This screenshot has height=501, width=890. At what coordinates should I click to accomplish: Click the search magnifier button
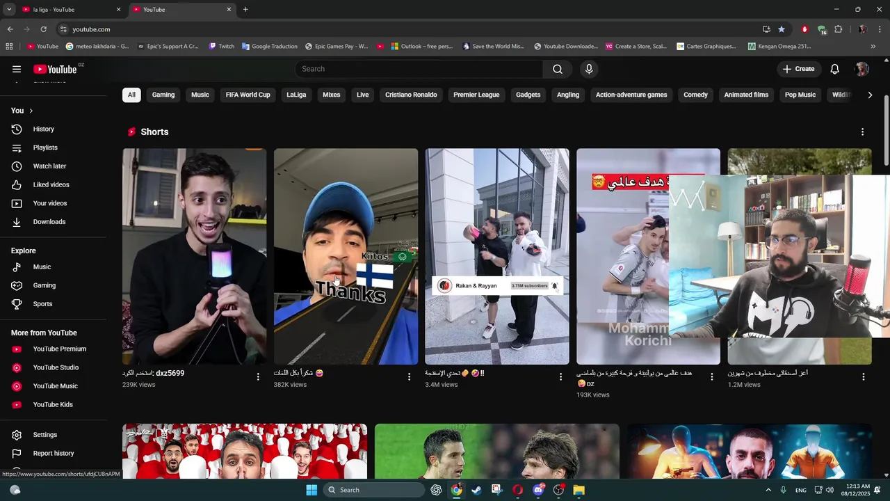[558, 69]
